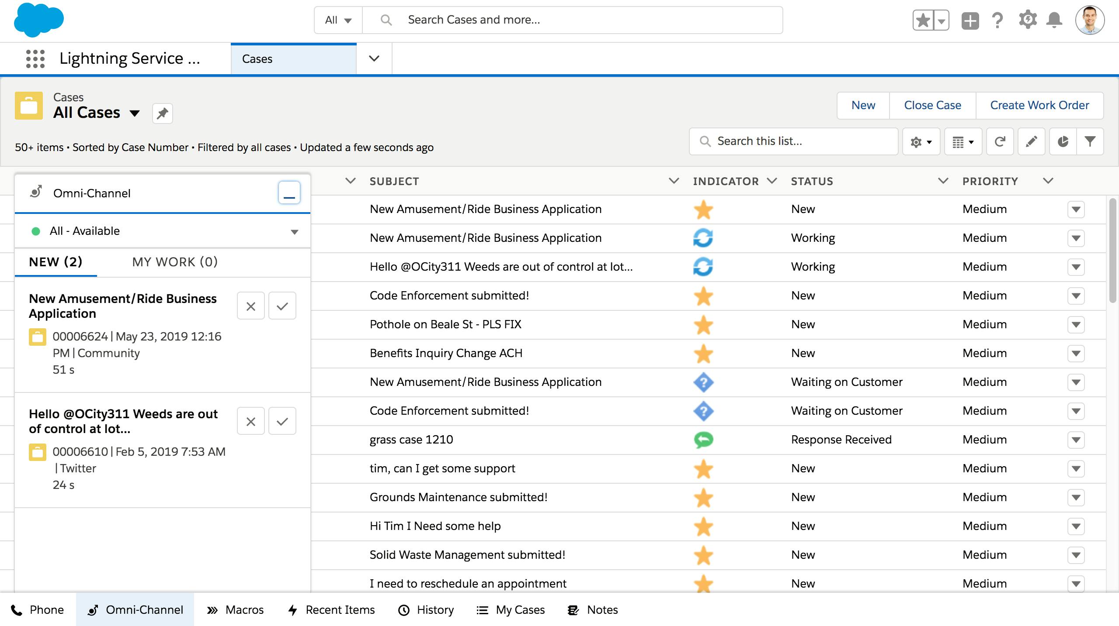The image size is (1119, 626).
Task: Open the Subject column menu chevron
Action: 674,181
